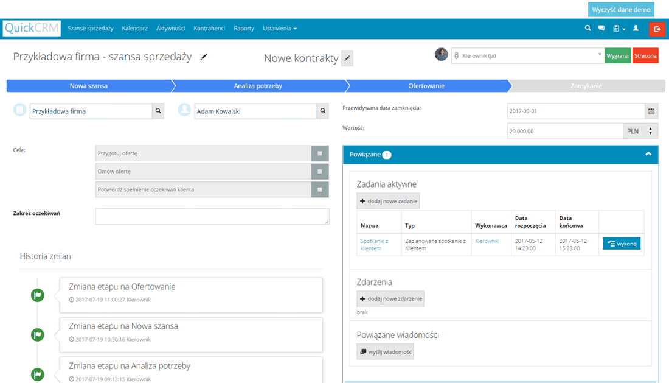Screen dimensions: 669x383
Task: Open the global search magnifier in the navbar
Action: point(587,28)
